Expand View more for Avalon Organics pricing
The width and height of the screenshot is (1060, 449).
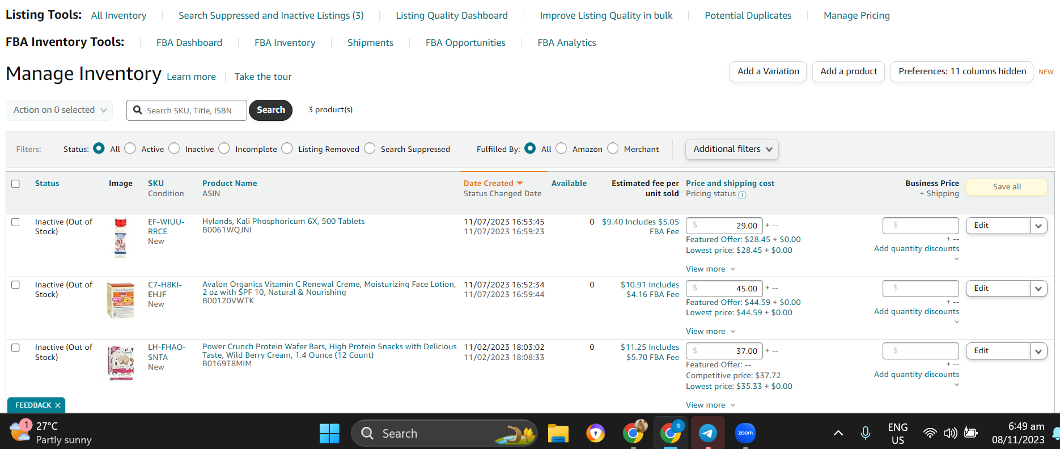711,332
